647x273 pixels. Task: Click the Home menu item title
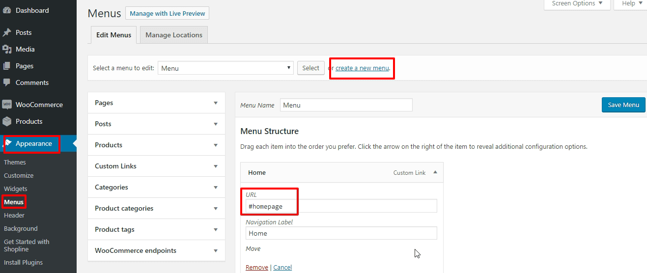(x=257, y=172)
